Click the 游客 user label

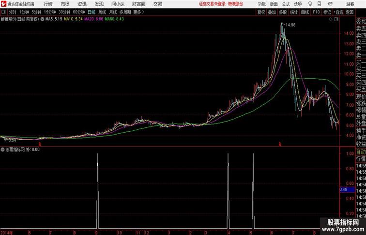tap(350, 4)
